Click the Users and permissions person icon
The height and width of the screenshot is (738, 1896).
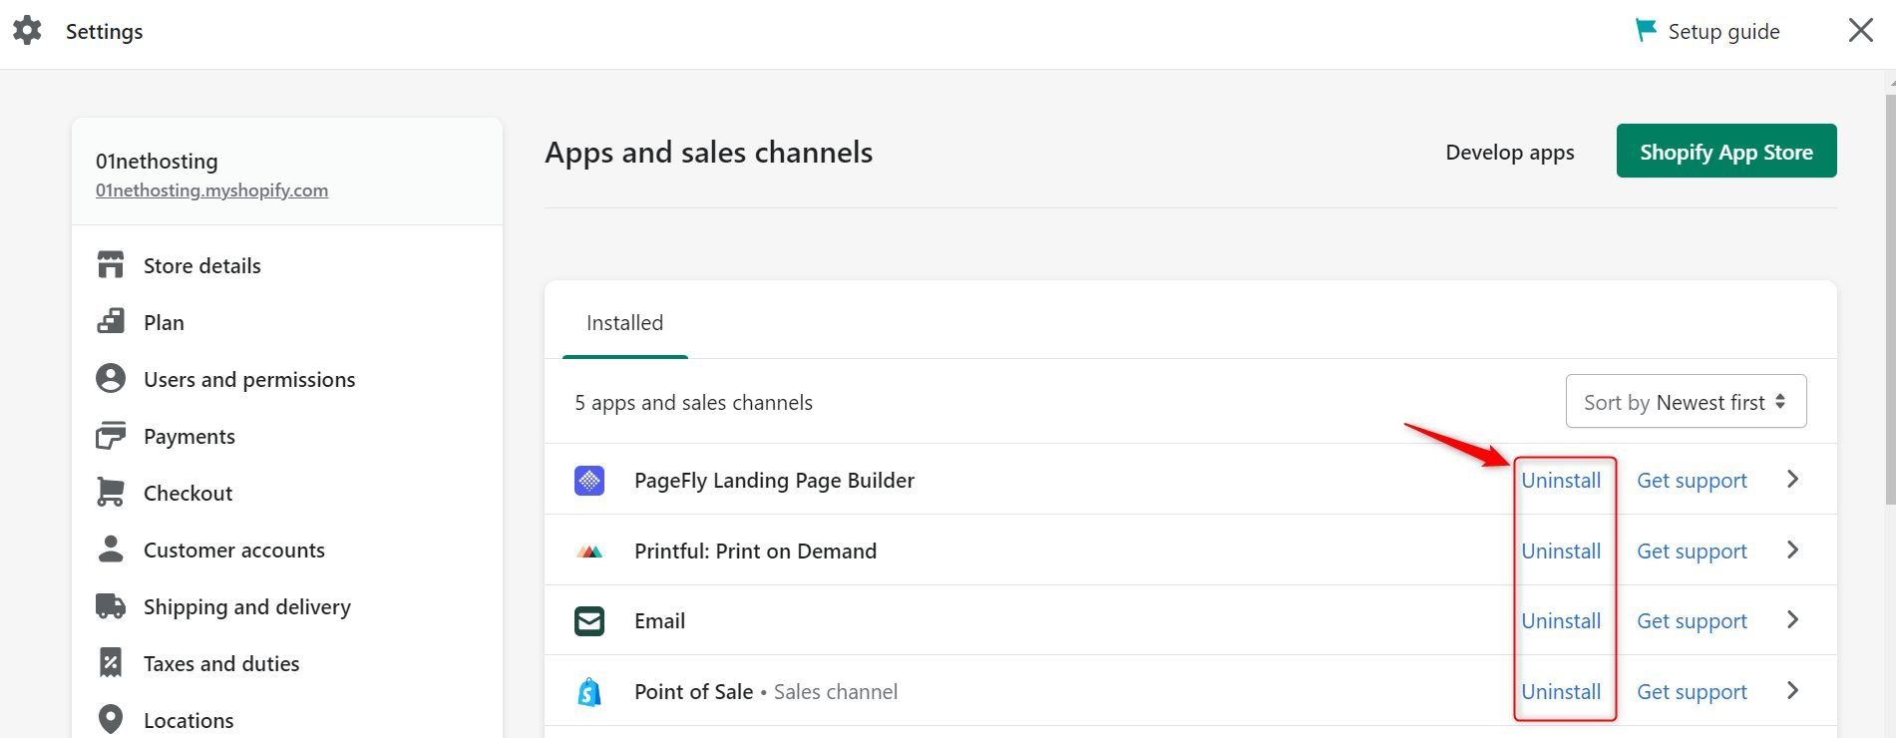coord(111,379)
